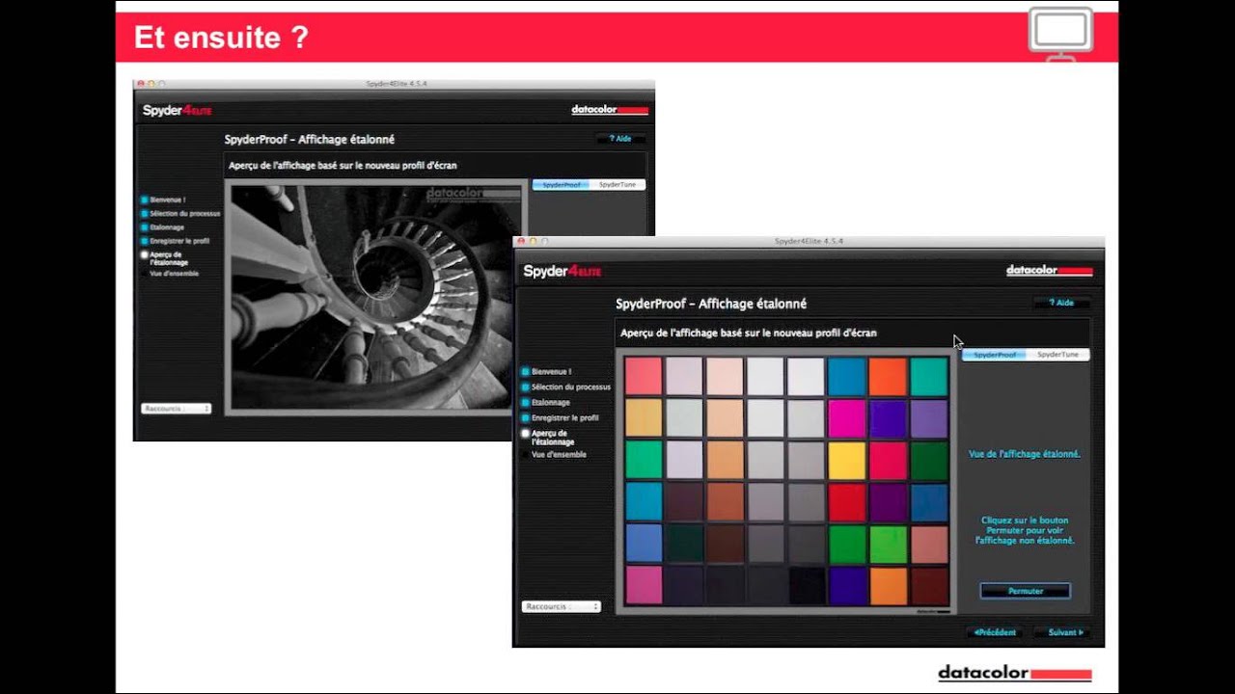1235x694 pixels.
Task: Select Sélection du processus step in staircase photo window
Action: (x=180, y=213)
